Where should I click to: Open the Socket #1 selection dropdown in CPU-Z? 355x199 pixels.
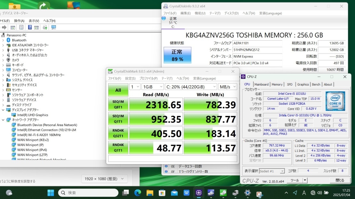[272, 171]
